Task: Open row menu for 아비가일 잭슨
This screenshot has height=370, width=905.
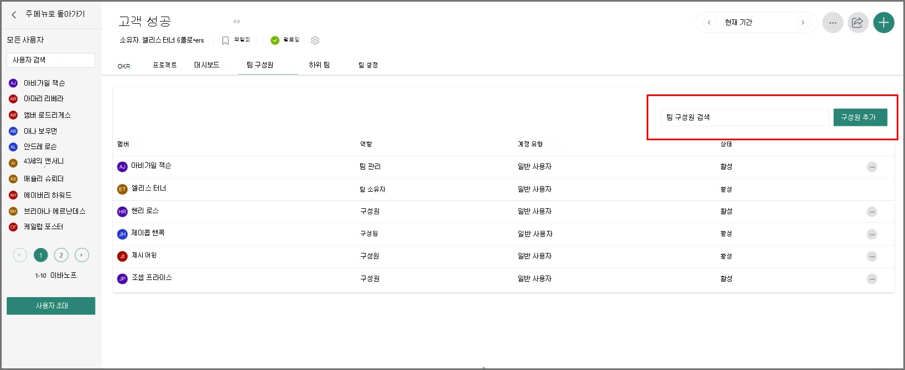Action: (872, 167)
